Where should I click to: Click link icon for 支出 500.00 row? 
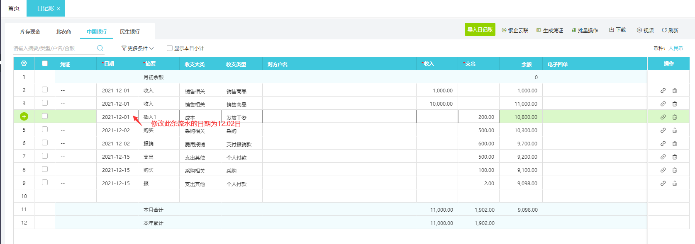pyautogui.click(x=663, y=157)
